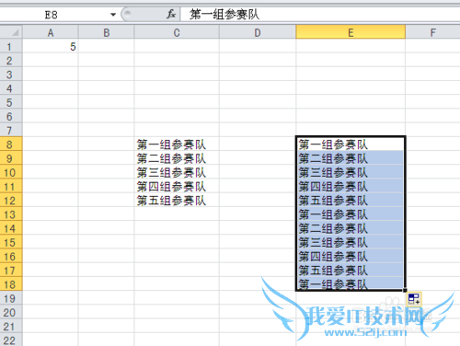Click cell E18 第一组参赛队

pyautogui.click(x=351, y=284)
